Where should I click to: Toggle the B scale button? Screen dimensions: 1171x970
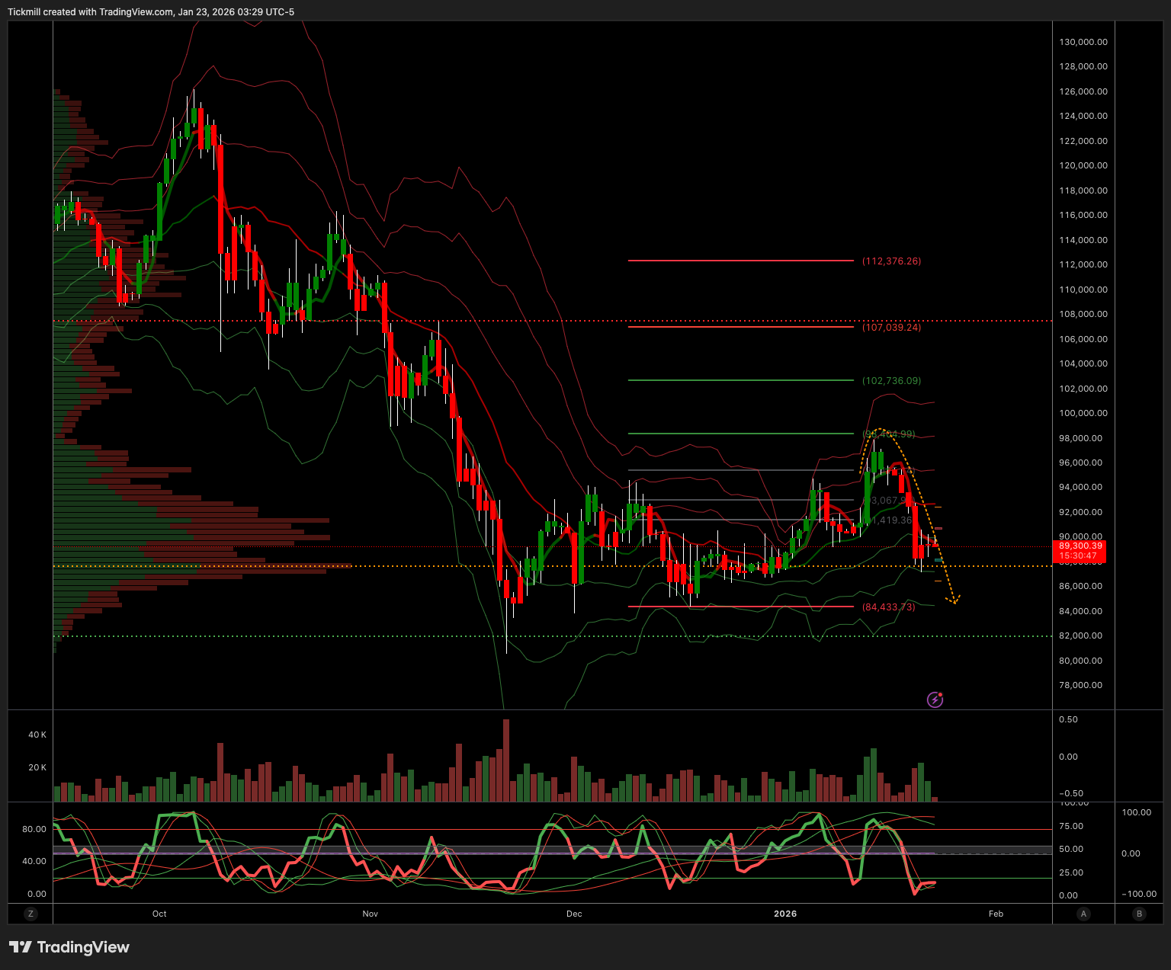tap(1140, 914)
